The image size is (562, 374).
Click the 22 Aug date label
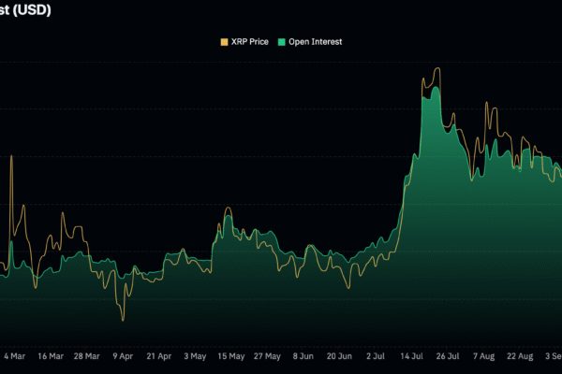coord(520,356)
